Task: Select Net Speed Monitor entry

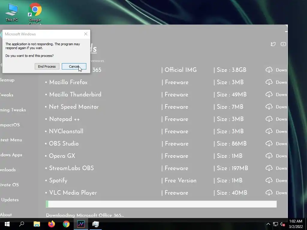Action: tap(74, 107)
